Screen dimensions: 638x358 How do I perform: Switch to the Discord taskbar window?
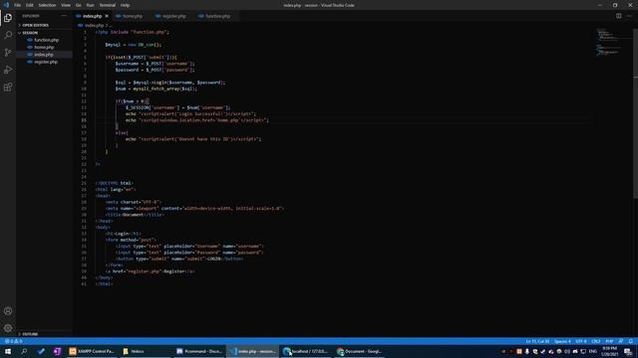click(199, 351)
